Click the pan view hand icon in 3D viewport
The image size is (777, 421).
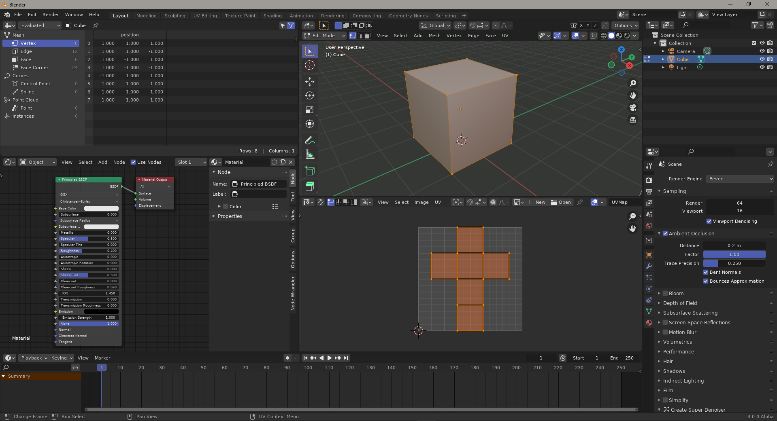pyautogui.click(x=633, y=95)
